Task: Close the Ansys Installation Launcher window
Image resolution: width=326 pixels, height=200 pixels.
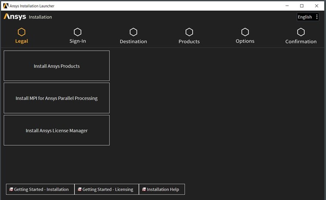Action: pos(317,6)
